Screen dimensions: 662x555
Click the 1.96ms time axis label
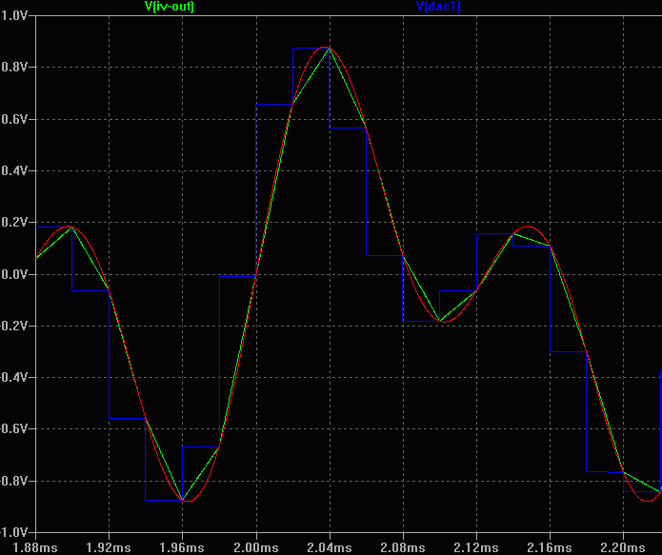pos(182,547)
